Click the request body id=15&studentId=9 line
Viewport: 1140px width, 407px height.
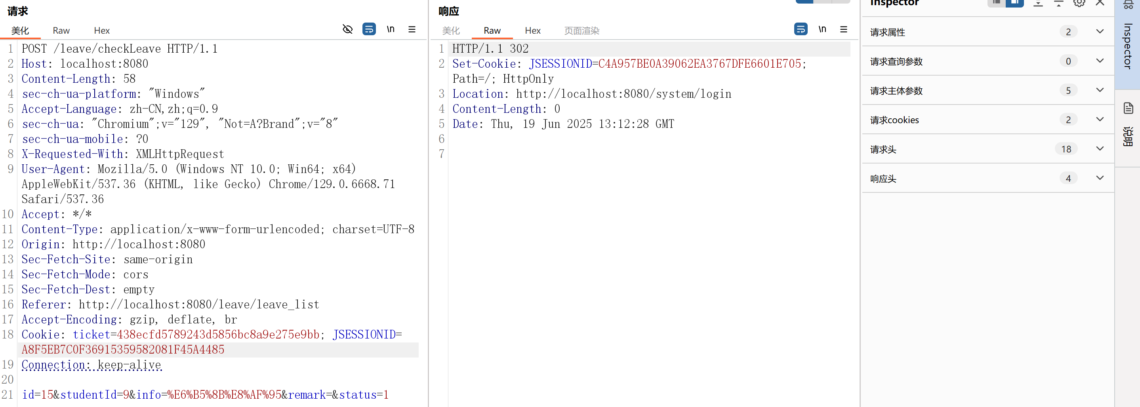point(205,395)
